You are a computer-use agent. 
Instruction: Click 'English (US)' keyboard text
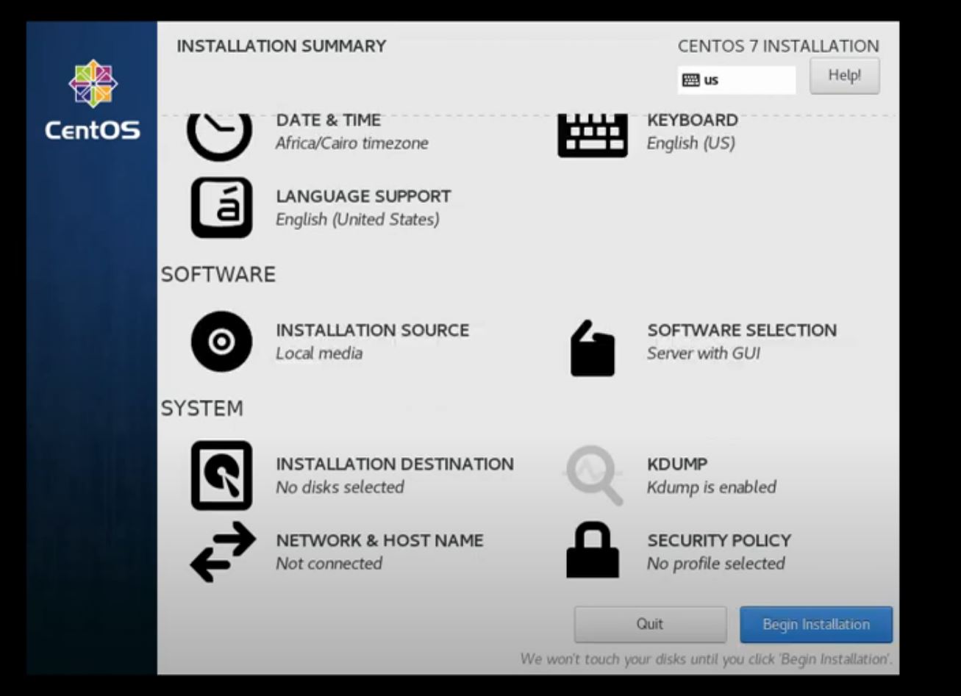(691, 143)
